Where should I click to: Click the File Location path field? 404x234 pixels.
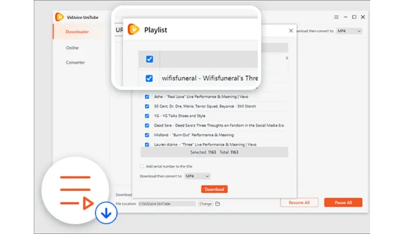[x=167, y=204]
